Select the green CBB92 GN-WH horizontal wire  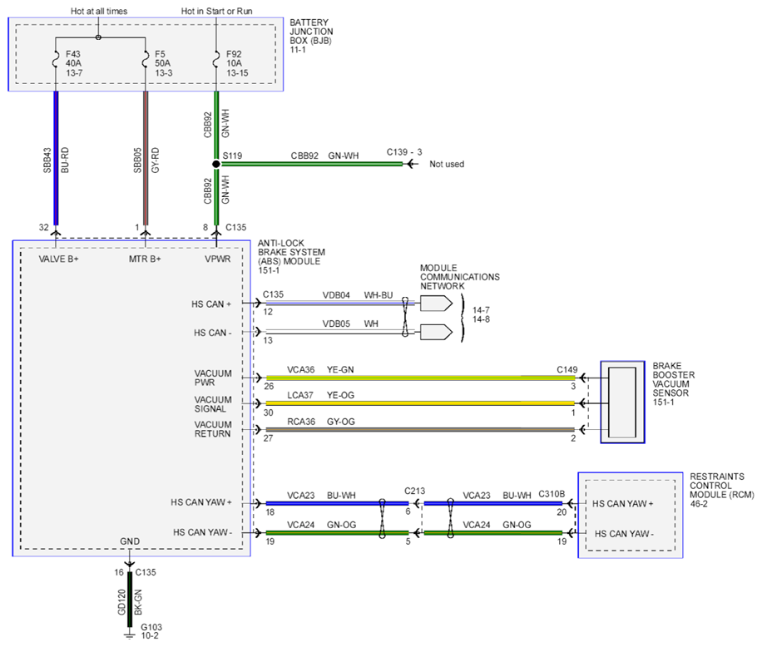tap(312, 164)
